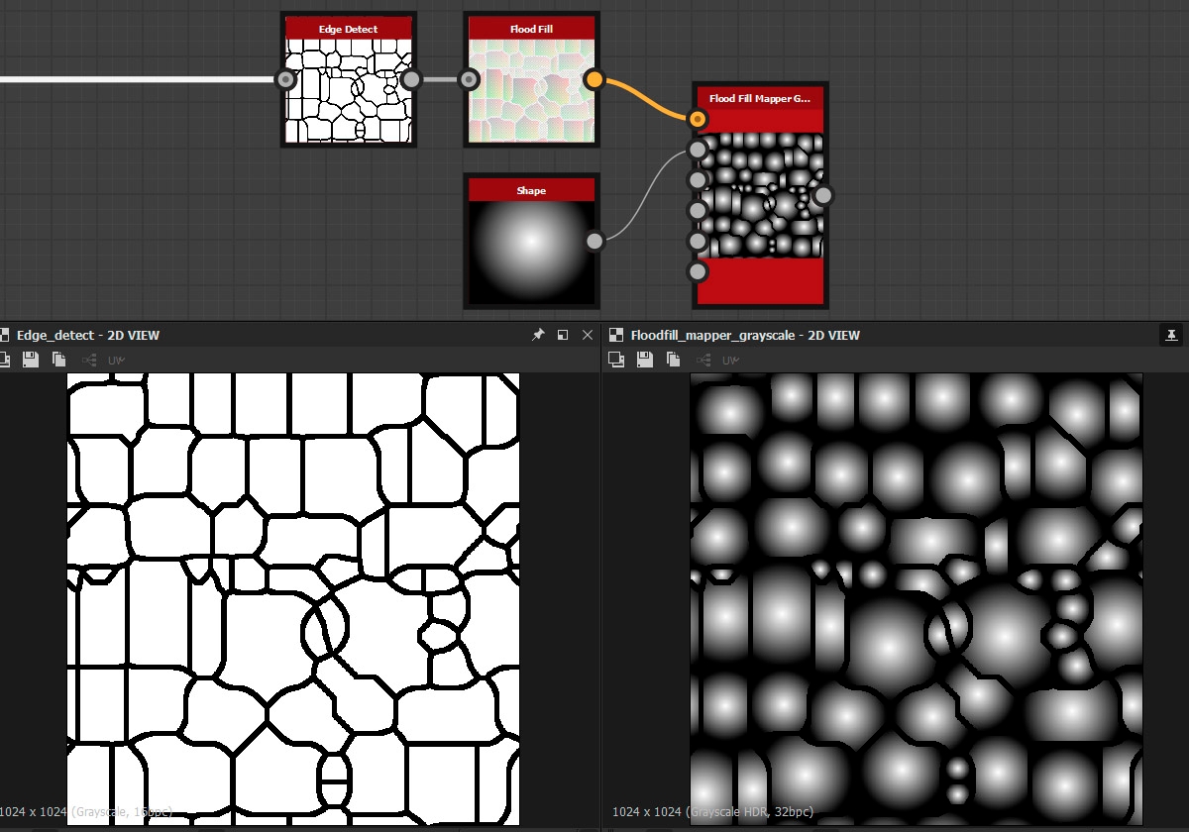Copy the image from the Floodfill_mapper 2D view

pos(674,361)
